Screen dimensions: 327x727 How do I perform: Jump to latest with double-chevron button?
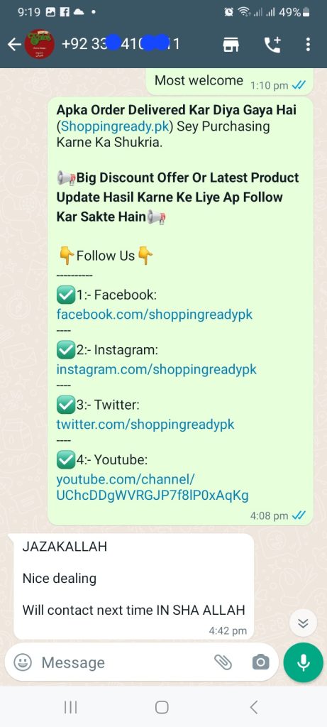click(x=304, y=623)
